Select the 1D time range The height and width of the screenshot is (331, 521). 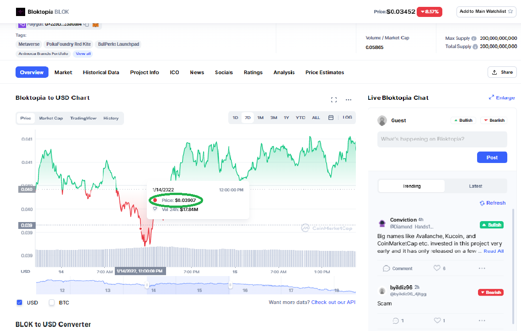pyautogui.click(x=235, y=118)
